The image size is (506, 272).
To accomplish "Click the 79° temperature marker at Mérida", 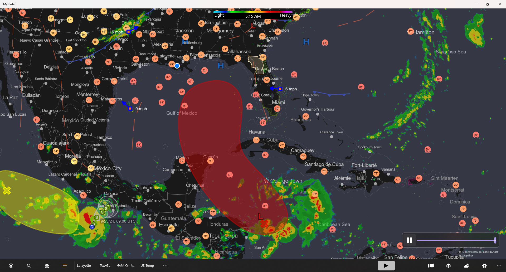I will tap(182, 161).
